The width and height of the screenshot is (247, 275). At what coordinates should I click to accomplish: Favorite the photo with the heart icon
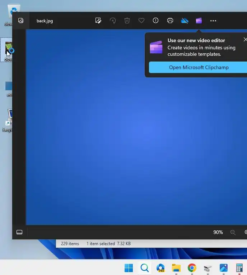[x=141, y=21]
